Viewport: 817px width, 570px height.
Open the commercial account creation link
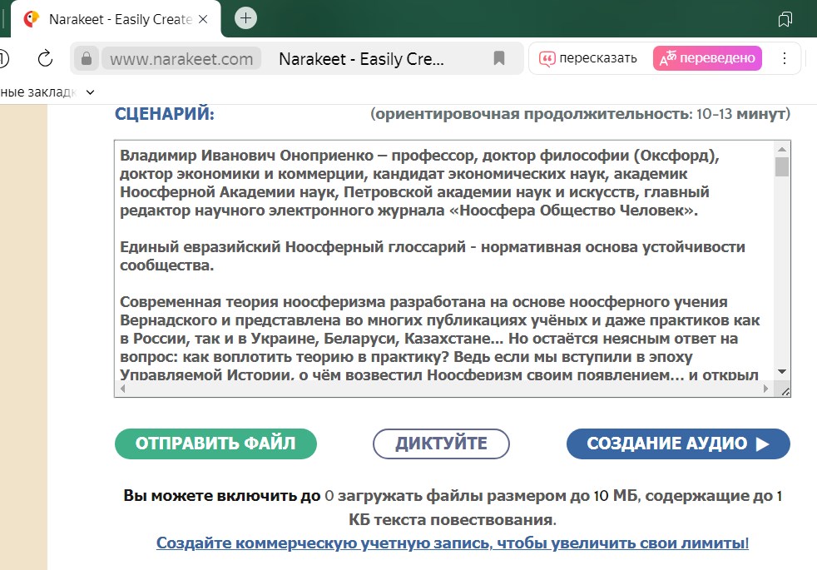[453, 543]
